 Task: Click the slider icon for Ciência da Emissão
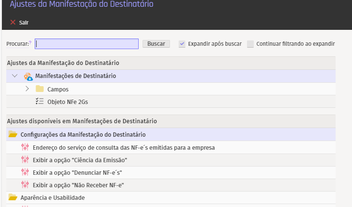(25, 160)
